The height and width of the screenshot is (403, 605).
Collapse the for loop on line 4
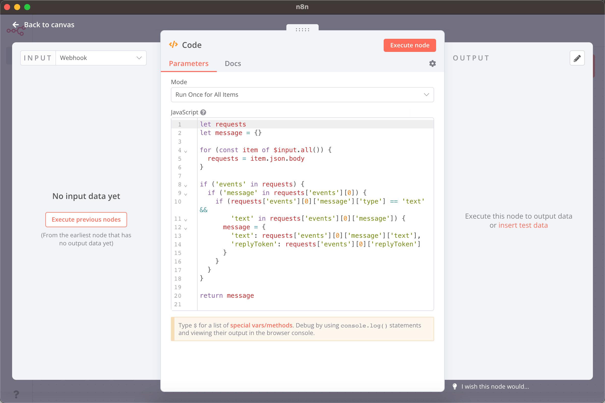186,151
